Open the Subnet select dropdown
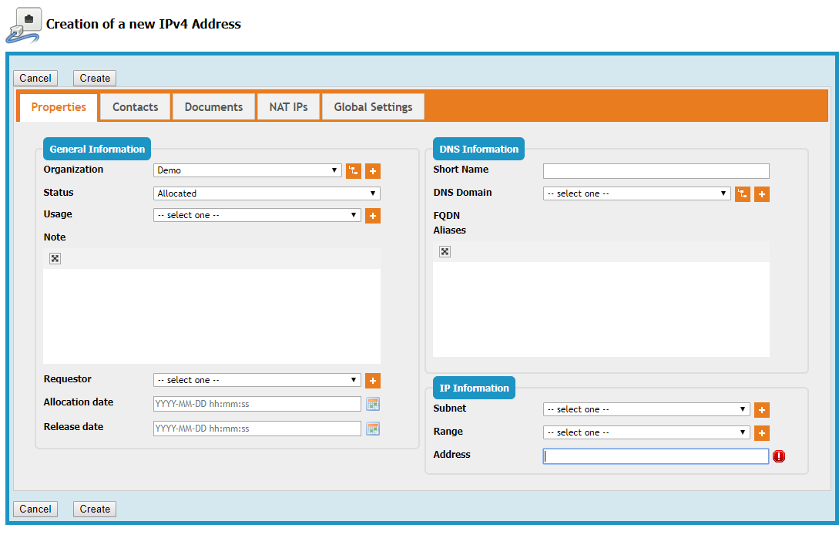The height and width of the screenshot is (538, 839). (646, 409)
